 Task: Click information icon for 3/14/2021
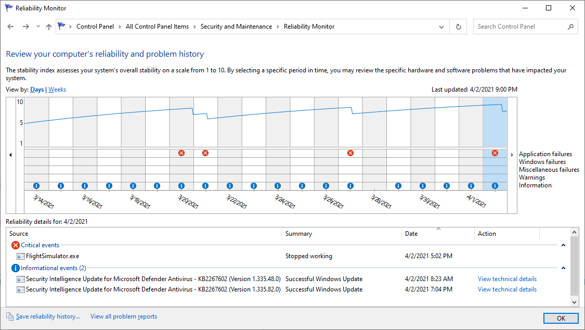click(x=36, y=186)
